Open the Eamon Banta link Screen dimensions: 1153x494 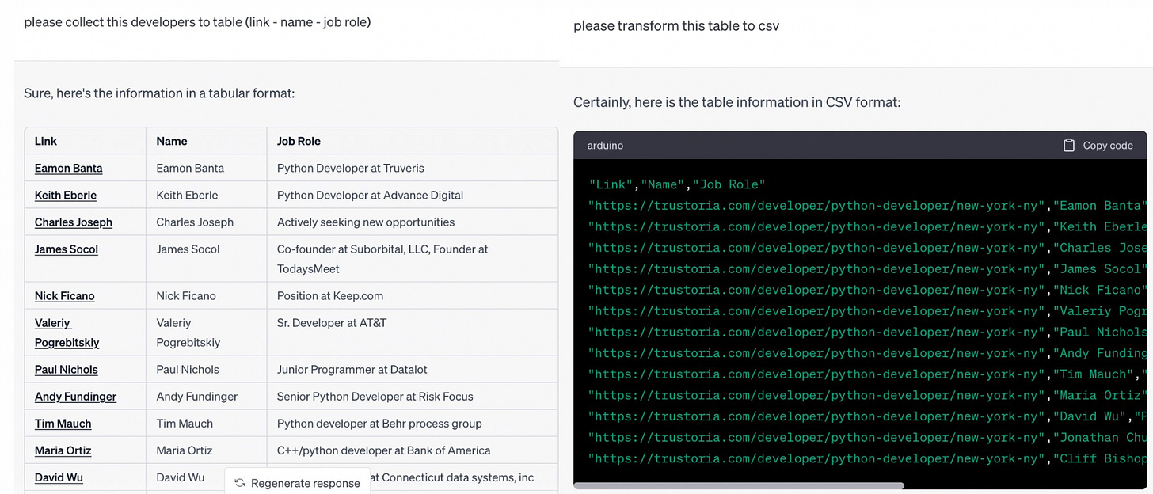pyautogui.click(x=68, y=168)
